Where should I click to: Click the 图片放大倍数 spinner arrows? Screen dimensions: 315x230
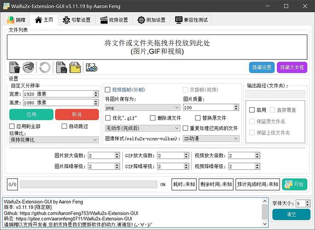pos(117,155)
